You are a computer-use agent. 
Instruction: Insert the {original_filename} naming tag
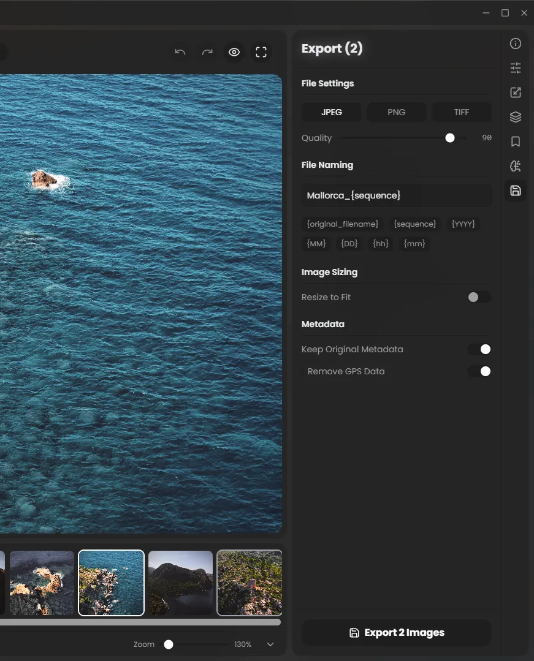point(343,224)
